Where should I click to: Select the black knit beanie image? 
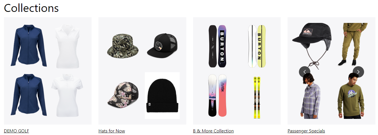tap(162, 95)
